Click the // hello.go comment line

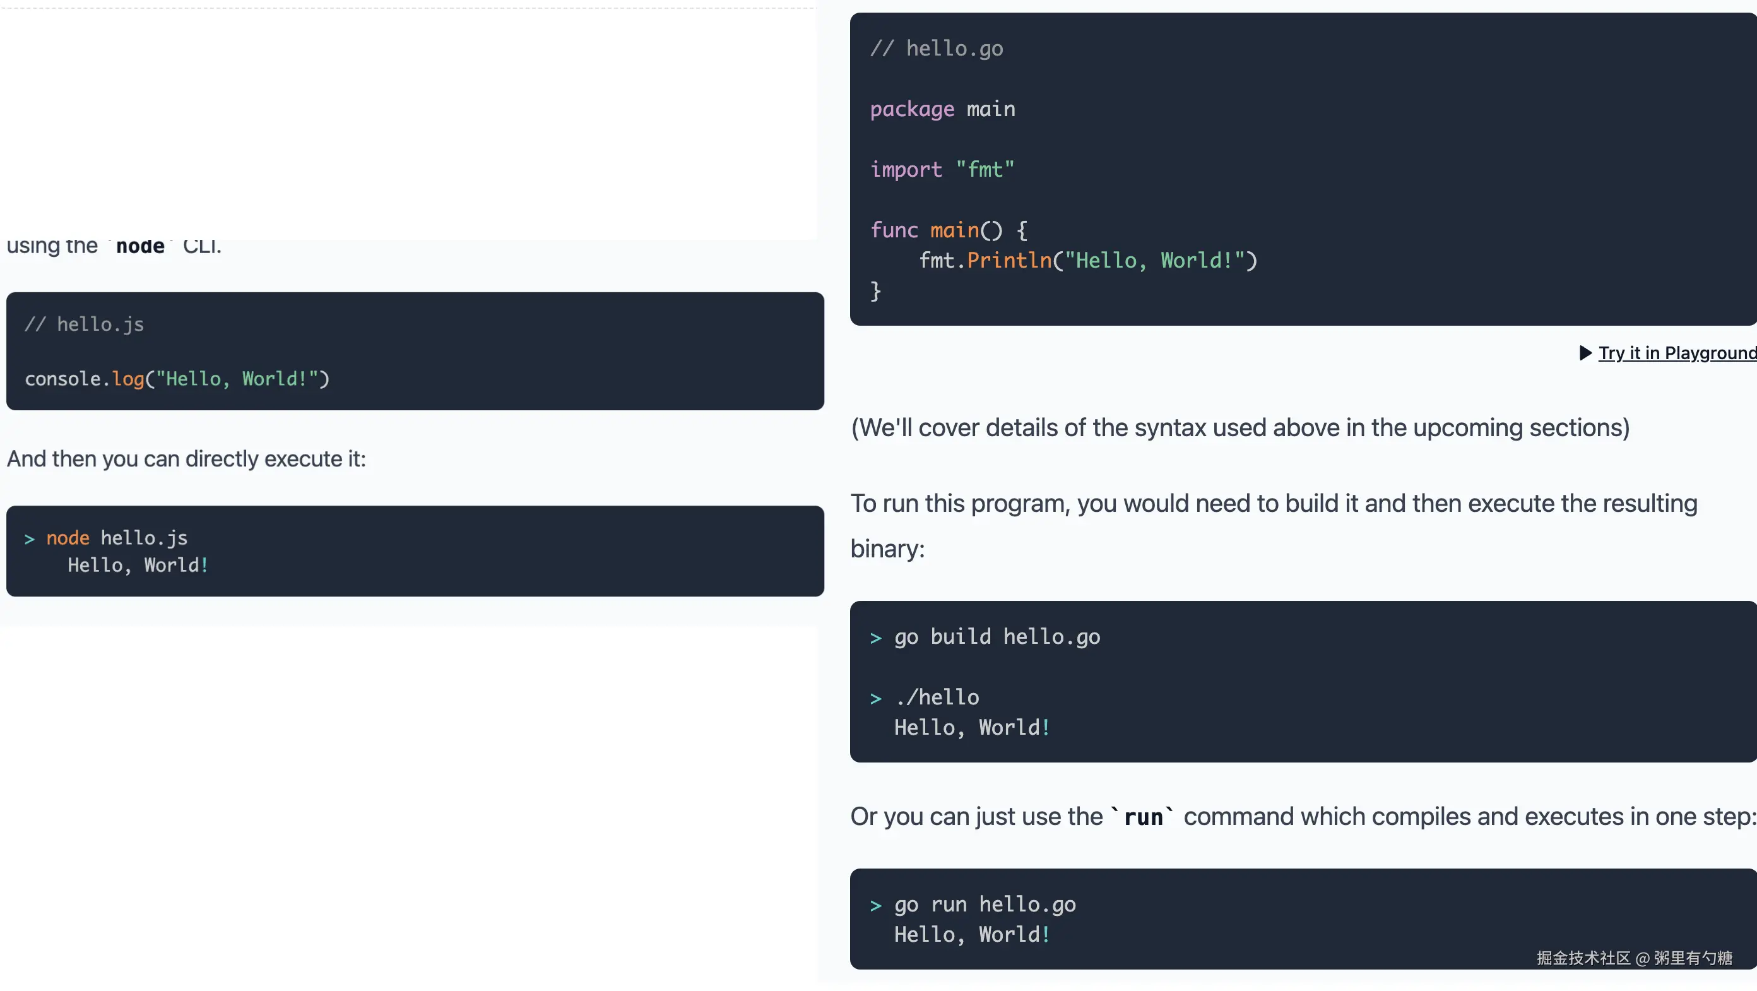tap(937, 49)
